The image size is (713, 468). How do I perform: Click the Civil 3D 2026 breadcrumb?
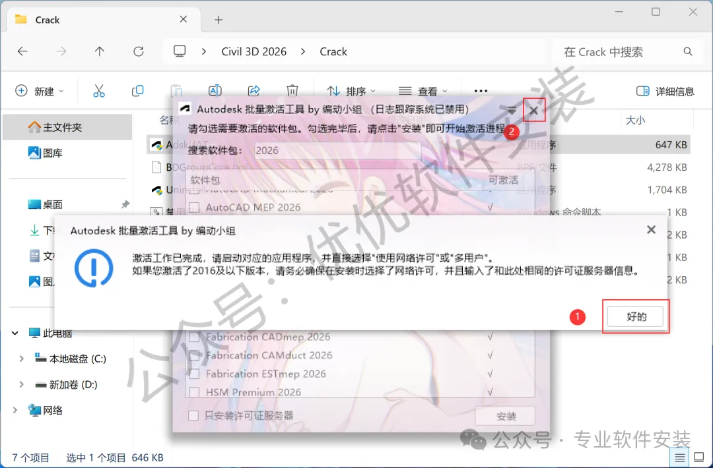click(254, 52)
